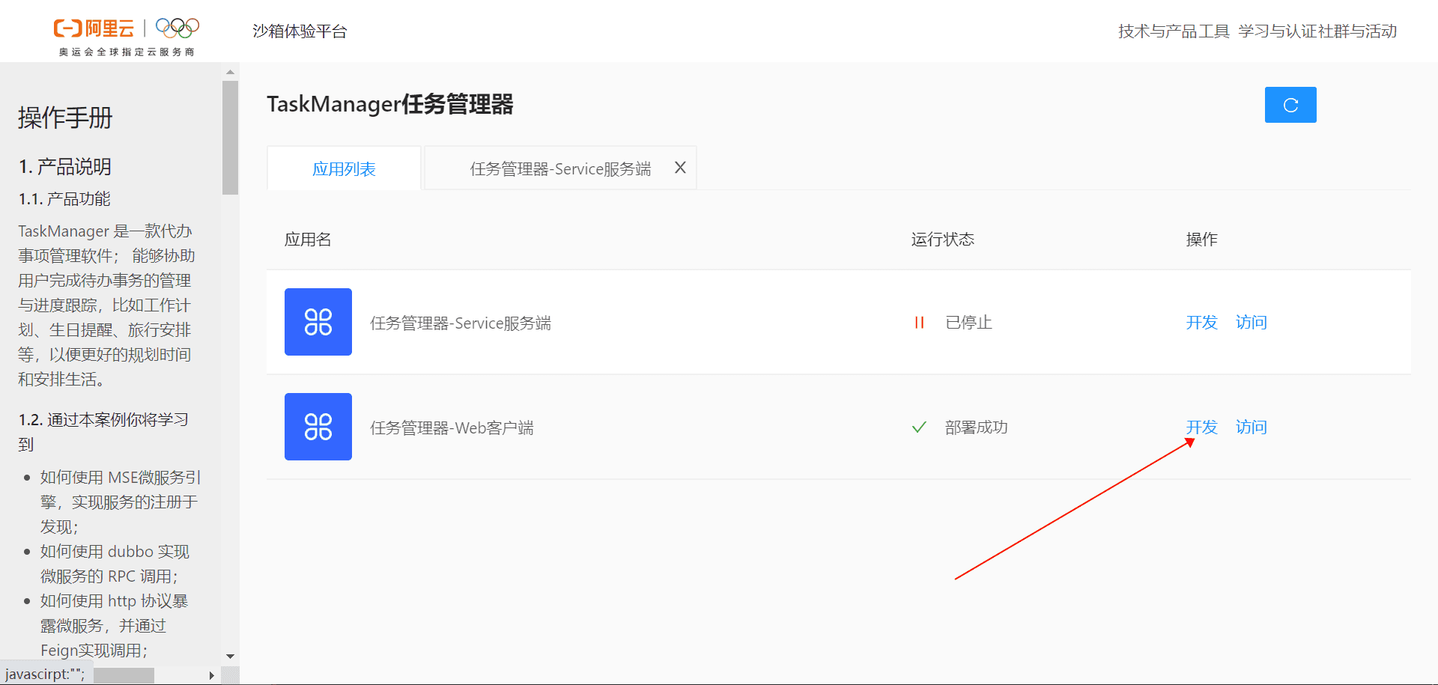Screen dimensions: 1438x685
Task: Click the orange pause status icon
Action: pos(919,323)
